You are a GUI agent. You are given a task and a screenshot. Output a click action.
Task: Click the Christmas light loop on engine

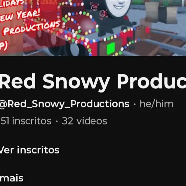point(81,23)
